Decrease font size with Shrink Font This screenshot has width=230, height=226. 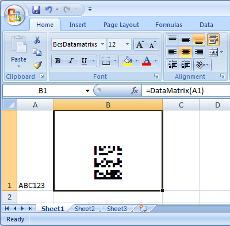pyautogui.click(x=152, y=44)
